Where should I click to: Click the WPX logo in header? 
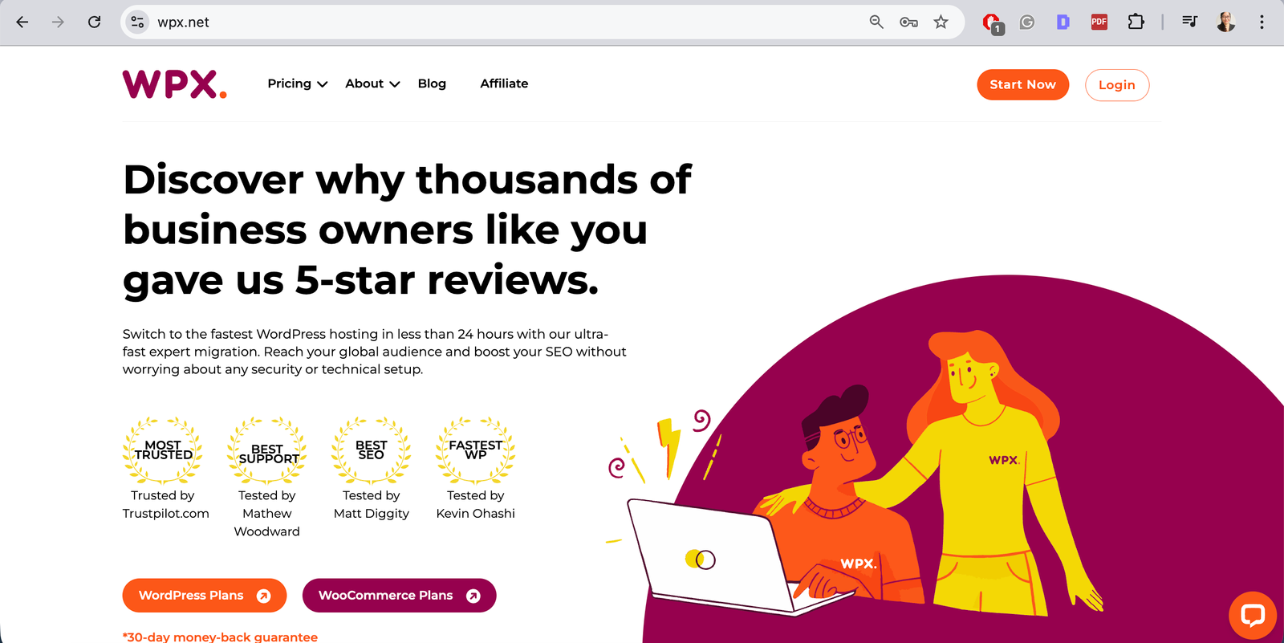(174, 83)
